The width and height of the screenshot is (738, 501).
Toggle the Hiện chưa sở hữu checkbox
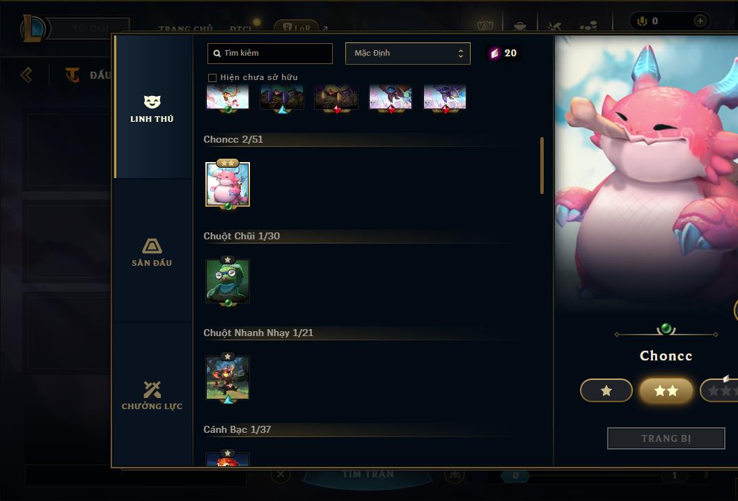tap(212, 78)
